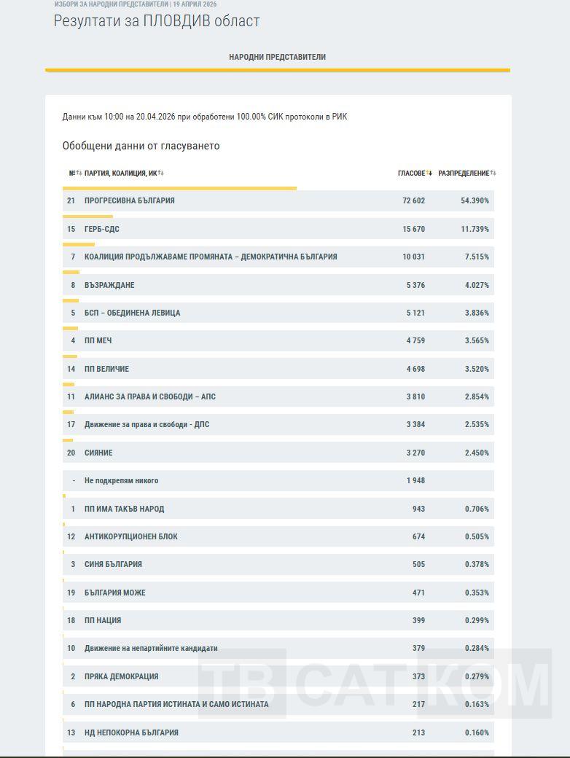This screenshot has width=570, height=758.
Task: Click the БСП – ОБЕДИНЕНА ЛЕВИЦА entry
Action: pos(132,313)
